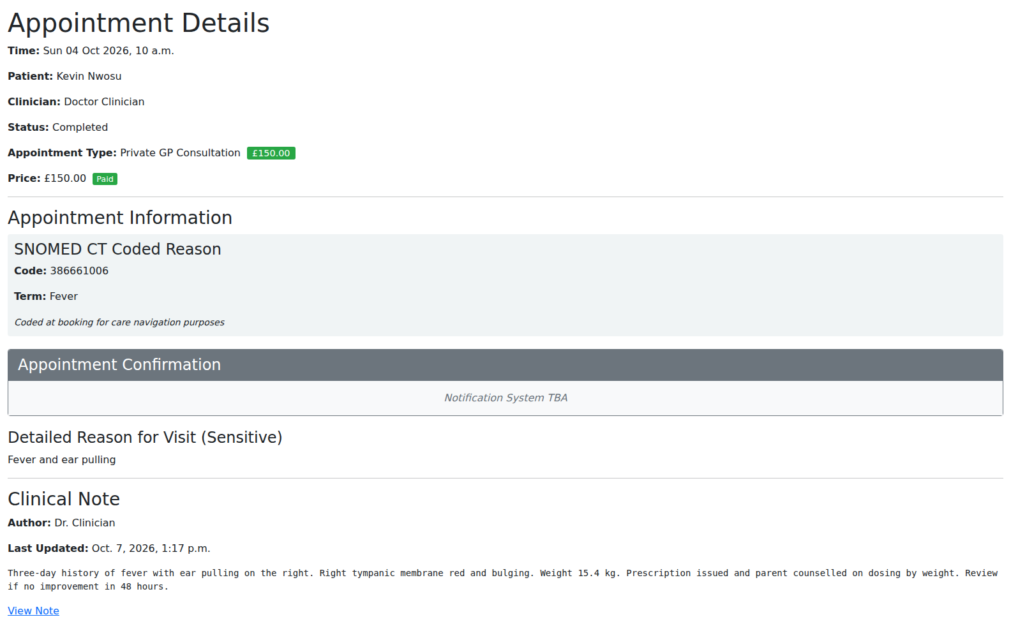Click the Detailed Reason for Visit heading
Screen dimensions: 1011x624
click(x=145, y=437)
